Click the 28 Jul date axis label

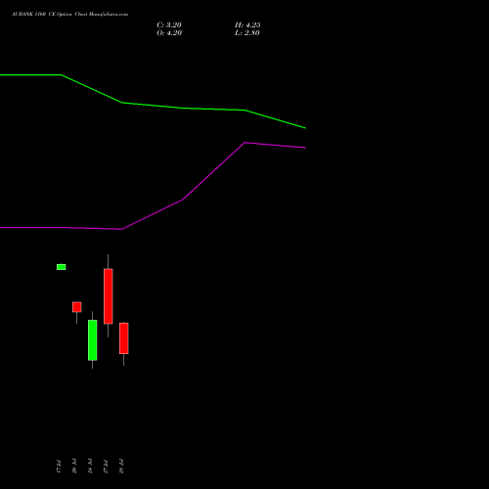[x=121, y=467]
